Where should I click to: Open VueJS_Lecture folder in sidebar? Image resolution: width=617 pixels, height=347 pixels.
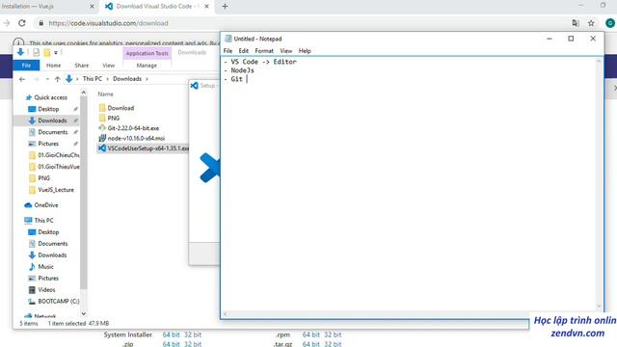pyautogui.click(x=56, y=190)
